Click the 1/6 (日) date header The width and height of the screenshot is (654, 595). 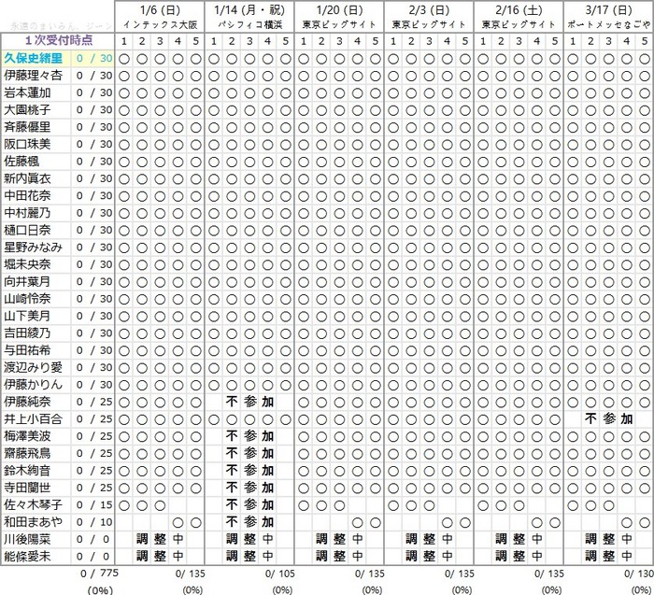[160, 10]
